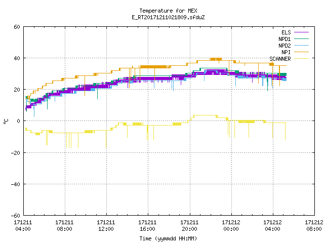Image resolution: width=324 pixels, height=243 pixels.
Task: Click the y-axis tick label 0
Action: pyautogui.click(x=18, y=121)
